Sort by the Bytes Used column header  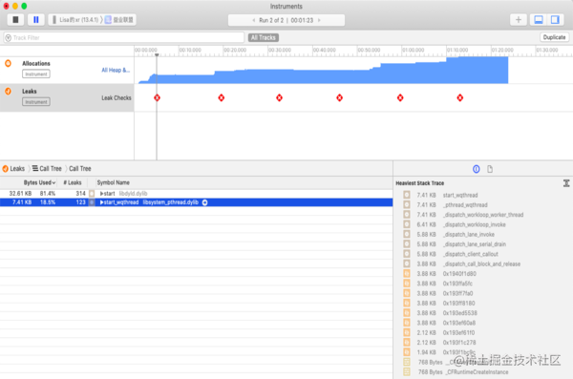click(x=39, y=182)
